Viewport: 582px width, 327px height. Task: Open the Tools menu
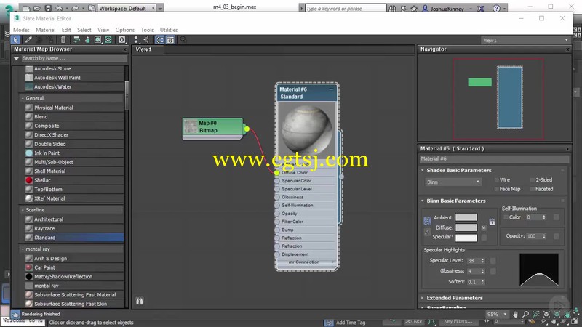coord(147,30)
